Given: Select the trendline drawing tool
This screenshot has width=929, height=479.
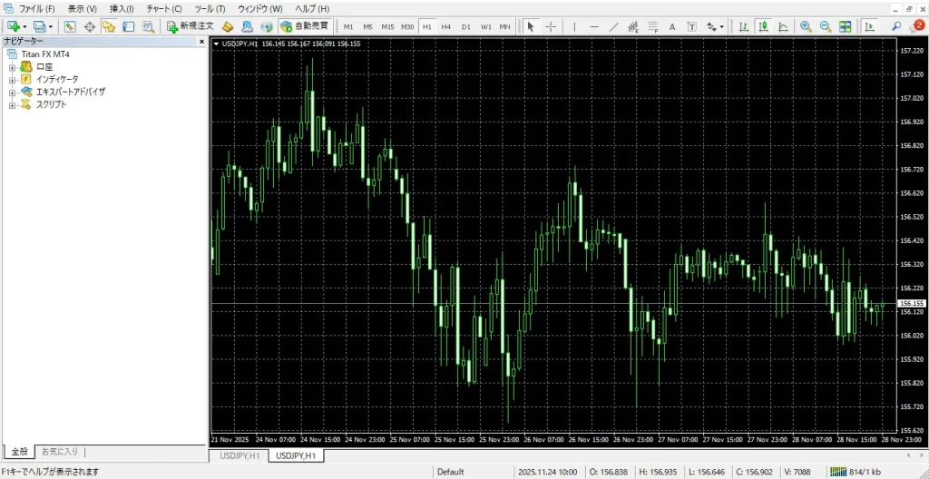Looking at the screenshot, I should click(614, 26).
